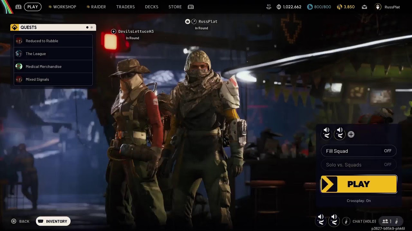
Task: Click the INVENTORY button
Action: click(53, 221)
